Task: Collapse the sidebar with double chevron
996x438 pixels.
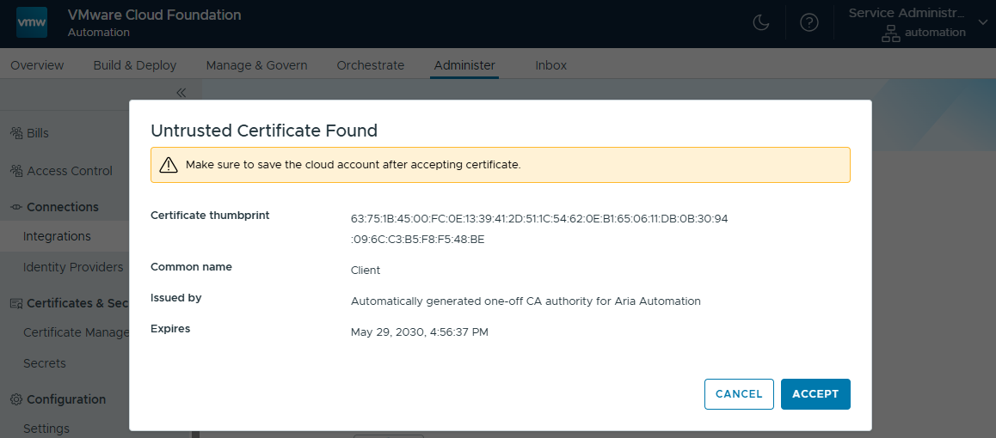Action: 181,93
